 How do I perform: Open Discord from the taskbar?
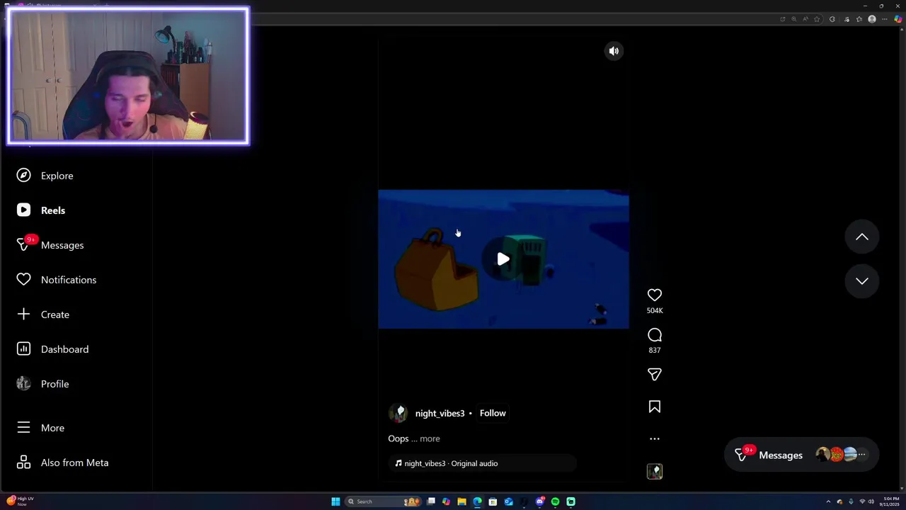tap(540, 501)
